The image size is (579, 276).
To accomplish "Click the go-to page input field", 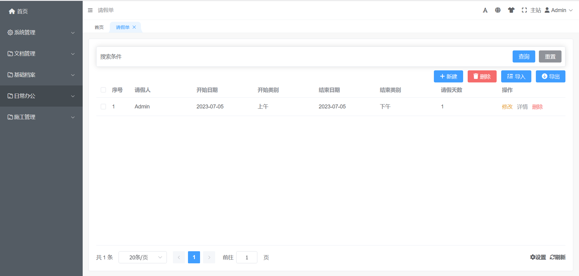I will point(247,257).
